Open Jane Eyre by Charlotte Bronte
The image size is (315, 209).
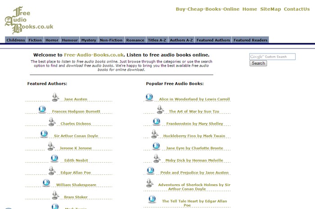point(194,148)
